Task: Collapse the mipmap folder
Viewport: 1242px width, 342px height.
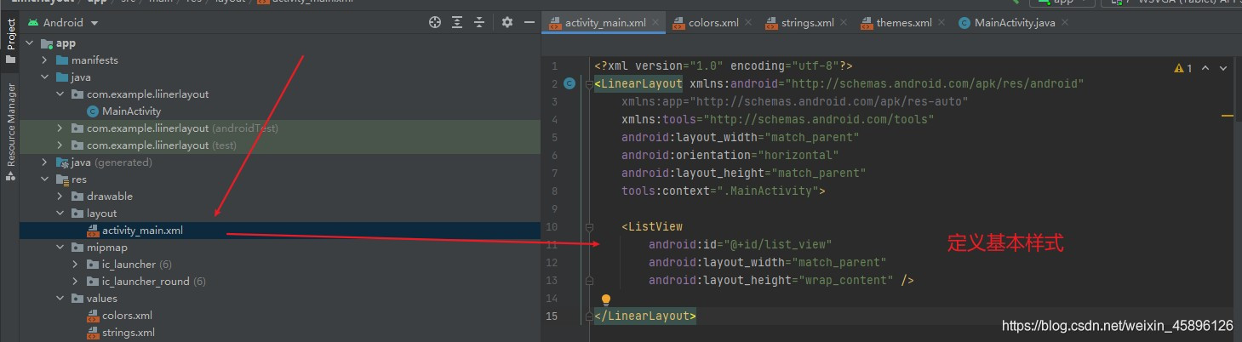Action: [60, 248]
